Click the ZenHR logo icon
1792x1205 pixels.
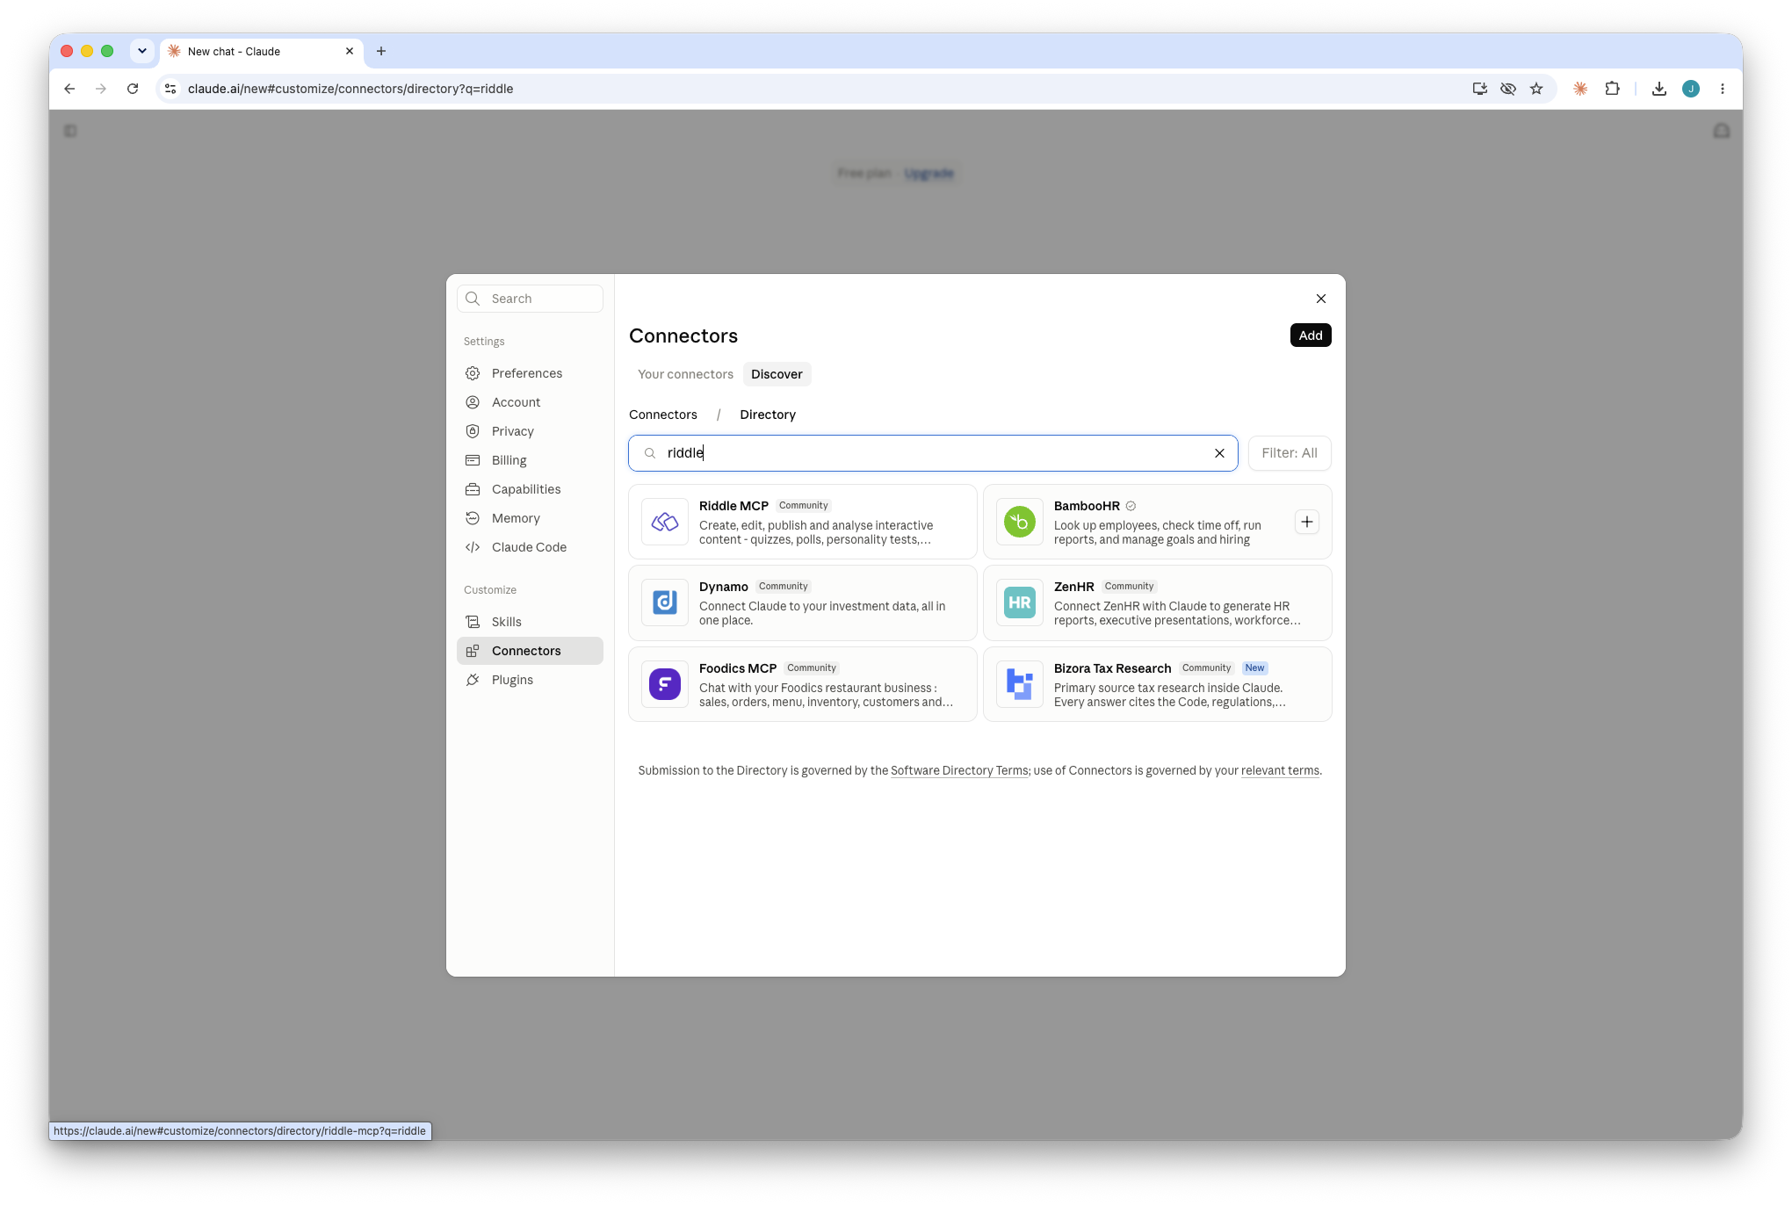[1020, 602]
